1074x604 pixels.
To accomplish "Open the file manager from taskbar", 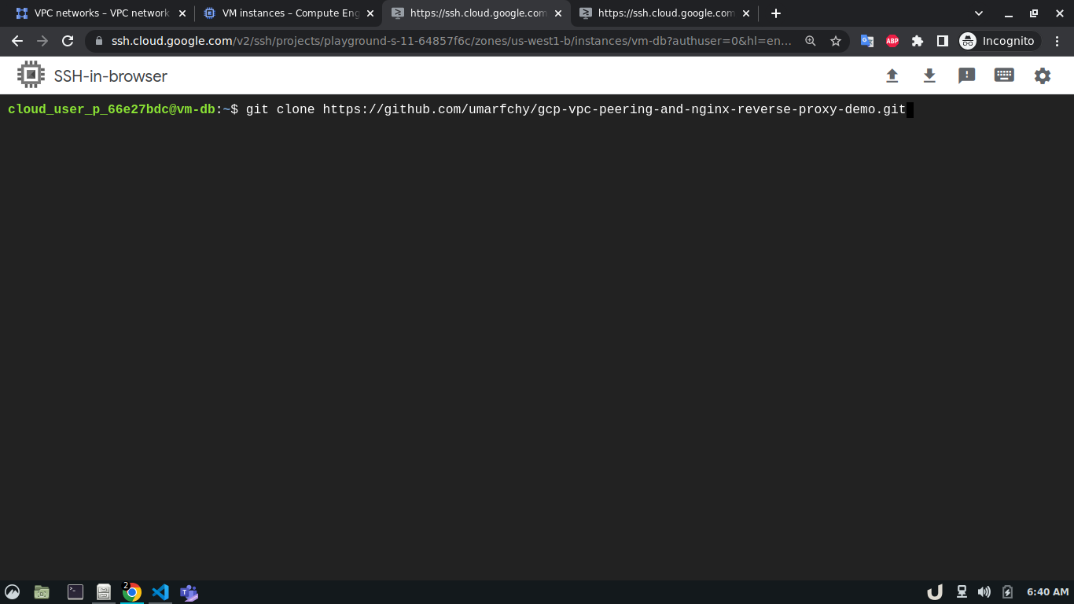I will tap(42, 592).
